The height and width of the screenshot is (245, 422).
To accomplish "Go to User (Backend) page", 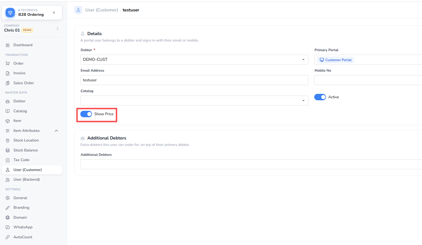I will [x=32, y=180].
